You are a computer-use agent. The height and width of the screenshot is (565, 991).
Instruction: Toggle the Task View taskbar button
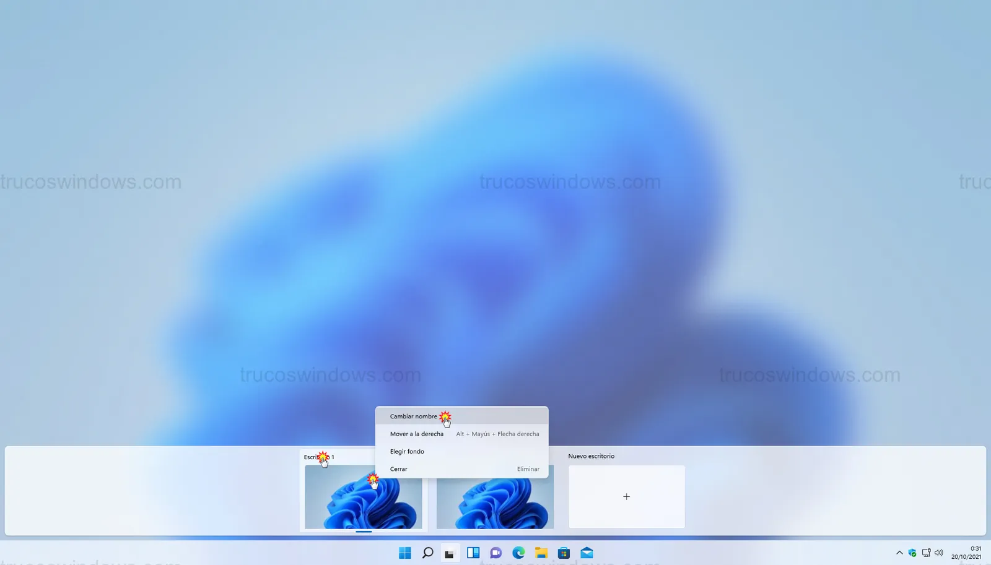pyautogui.click(x=450, y=553)
